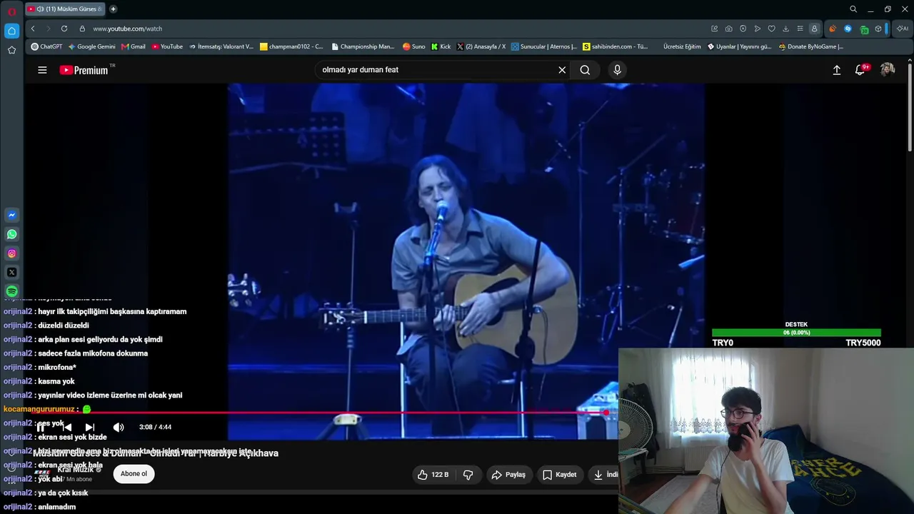Open Opera main menu logo
914x514 pixels.
11,11
